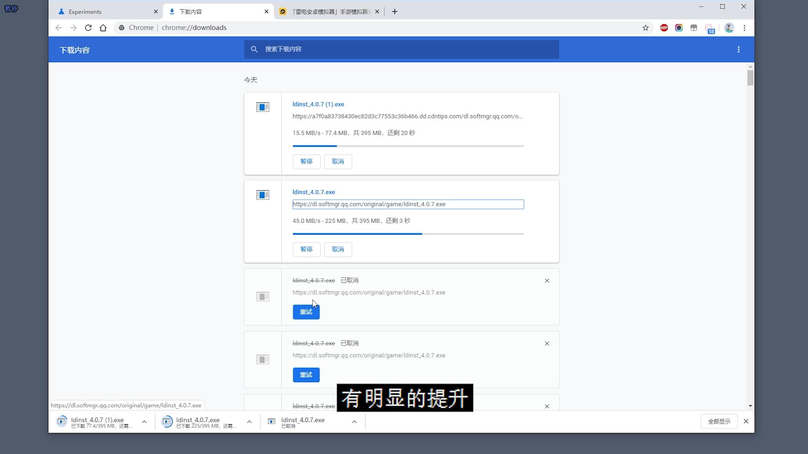Open the downloads page three-dot menu
Screen dimensions: 808x454
(739, 49)
